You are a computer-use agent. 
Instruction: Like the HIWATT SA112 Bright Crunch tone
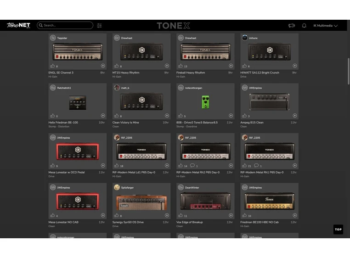click(244, 66)
